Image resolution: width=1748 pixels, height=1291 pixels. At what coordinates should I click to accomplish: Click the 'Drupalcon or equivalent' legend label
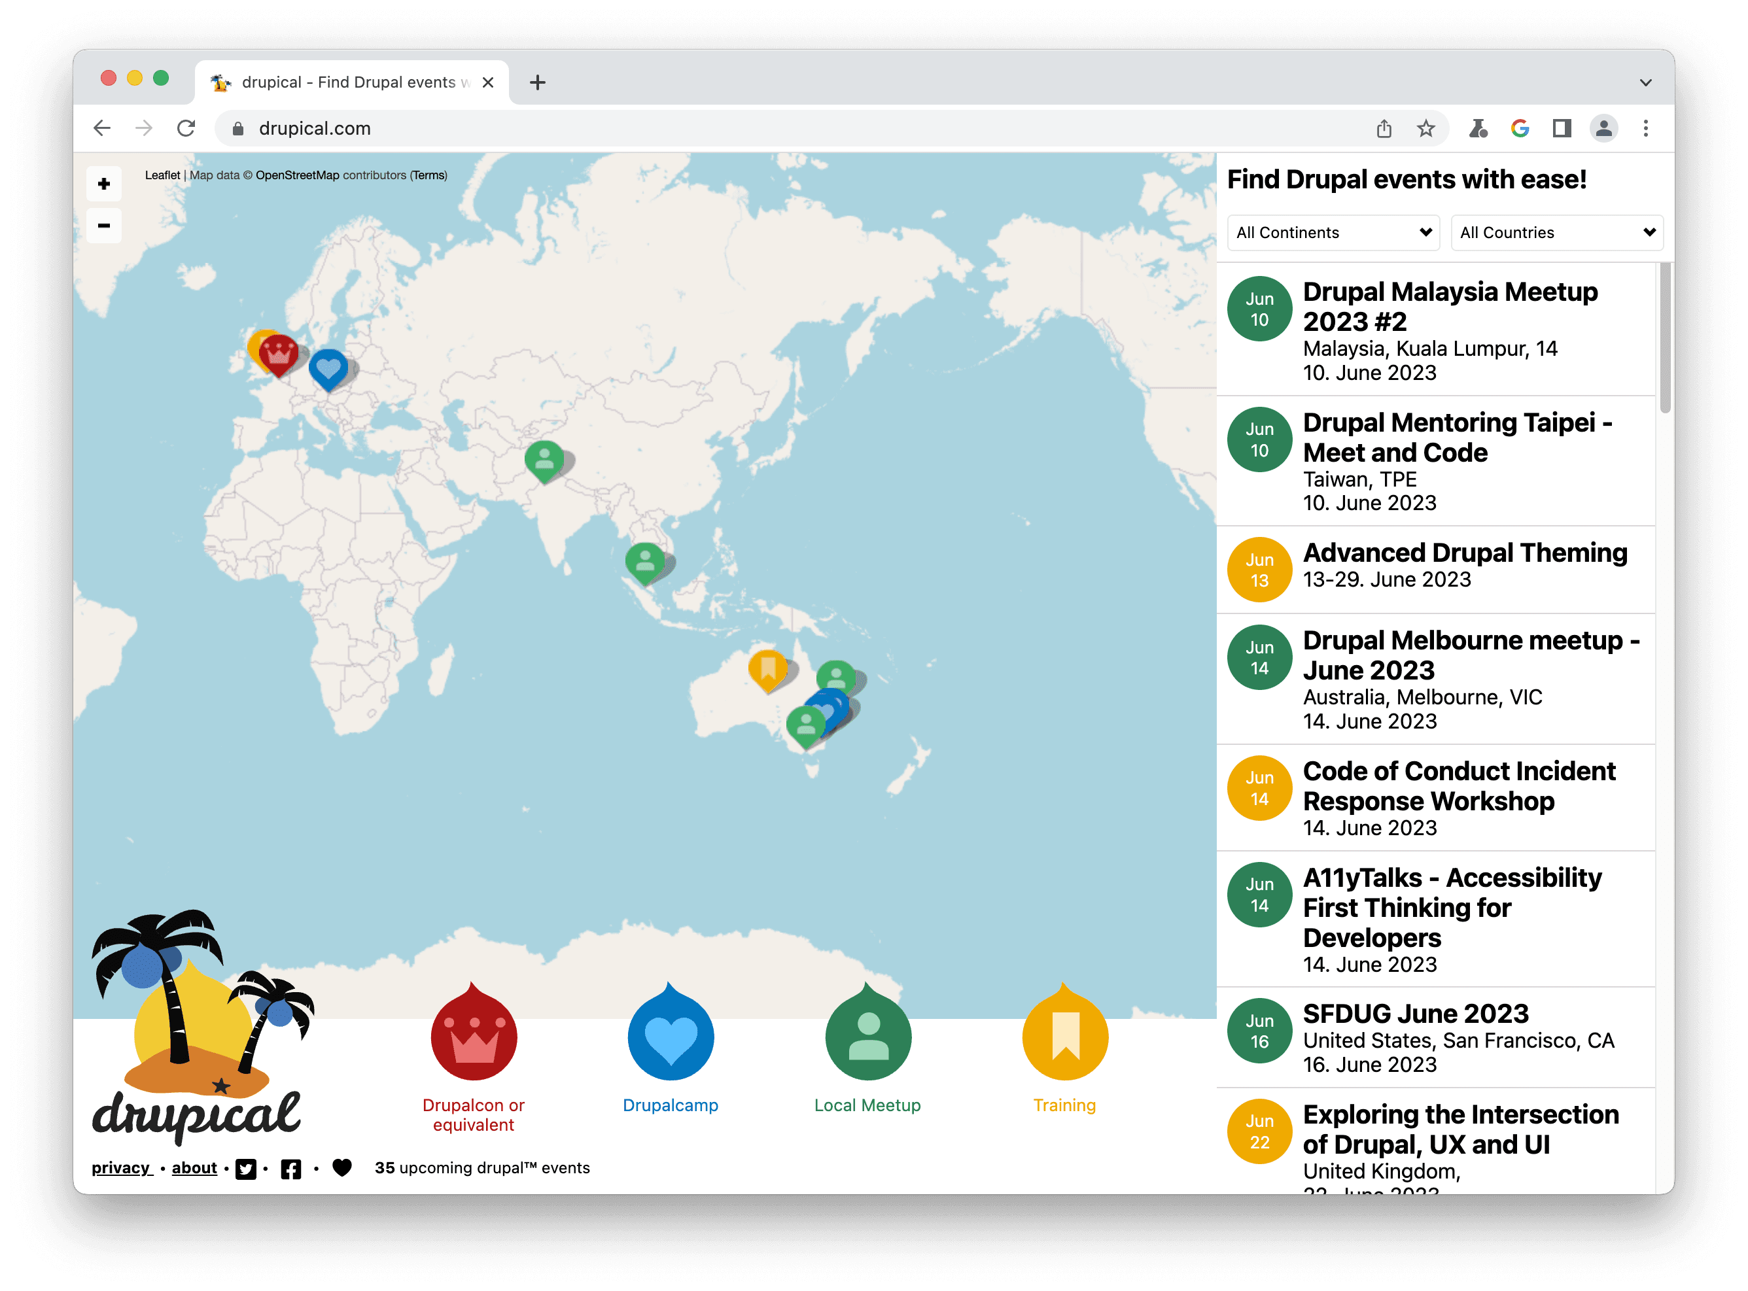(474, 1116)
